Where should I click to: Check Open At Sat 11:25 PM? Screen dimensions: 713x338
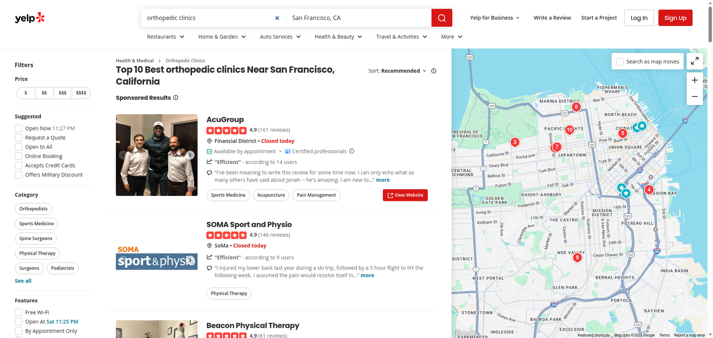(19, 322)
